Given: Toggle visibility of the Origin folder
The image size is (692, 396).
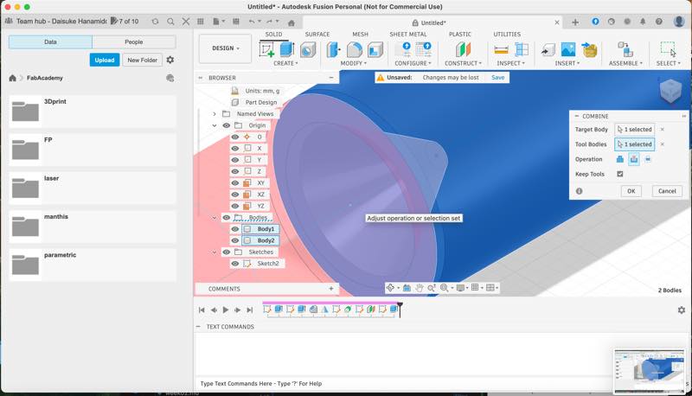Looking at the screenshot, I should click(x=227, y=125).
